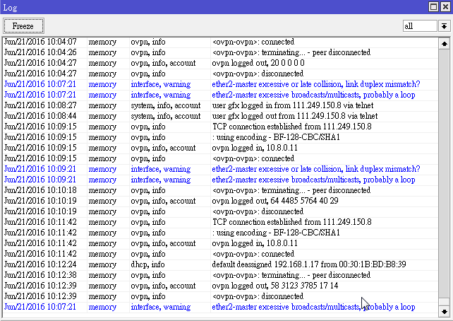This screenshot has width=453, height=321.
Task: Select 10:09:15 'ovpn logged in, 10.8.0.11' entry
Action: 221,148
